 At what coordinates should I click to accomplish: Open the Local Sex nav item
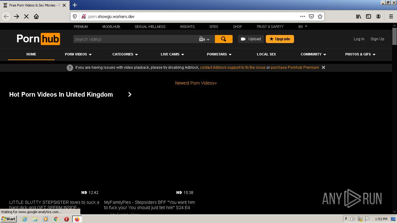tap(266, 54)
